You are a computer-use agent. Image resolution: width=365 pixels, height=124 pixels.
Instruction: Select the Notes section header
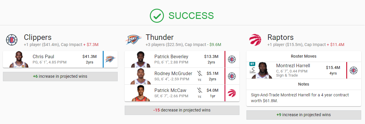point(304,84)
